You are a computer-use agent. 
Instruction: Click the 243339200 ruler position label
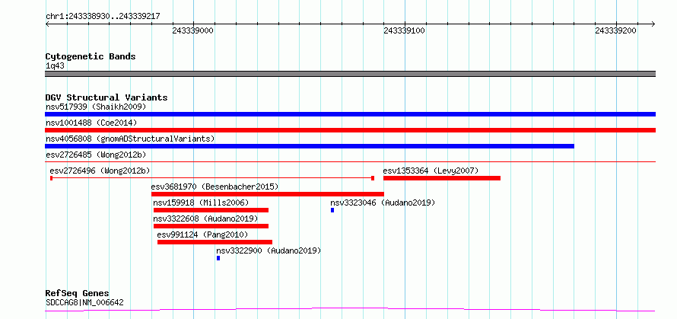615,30
